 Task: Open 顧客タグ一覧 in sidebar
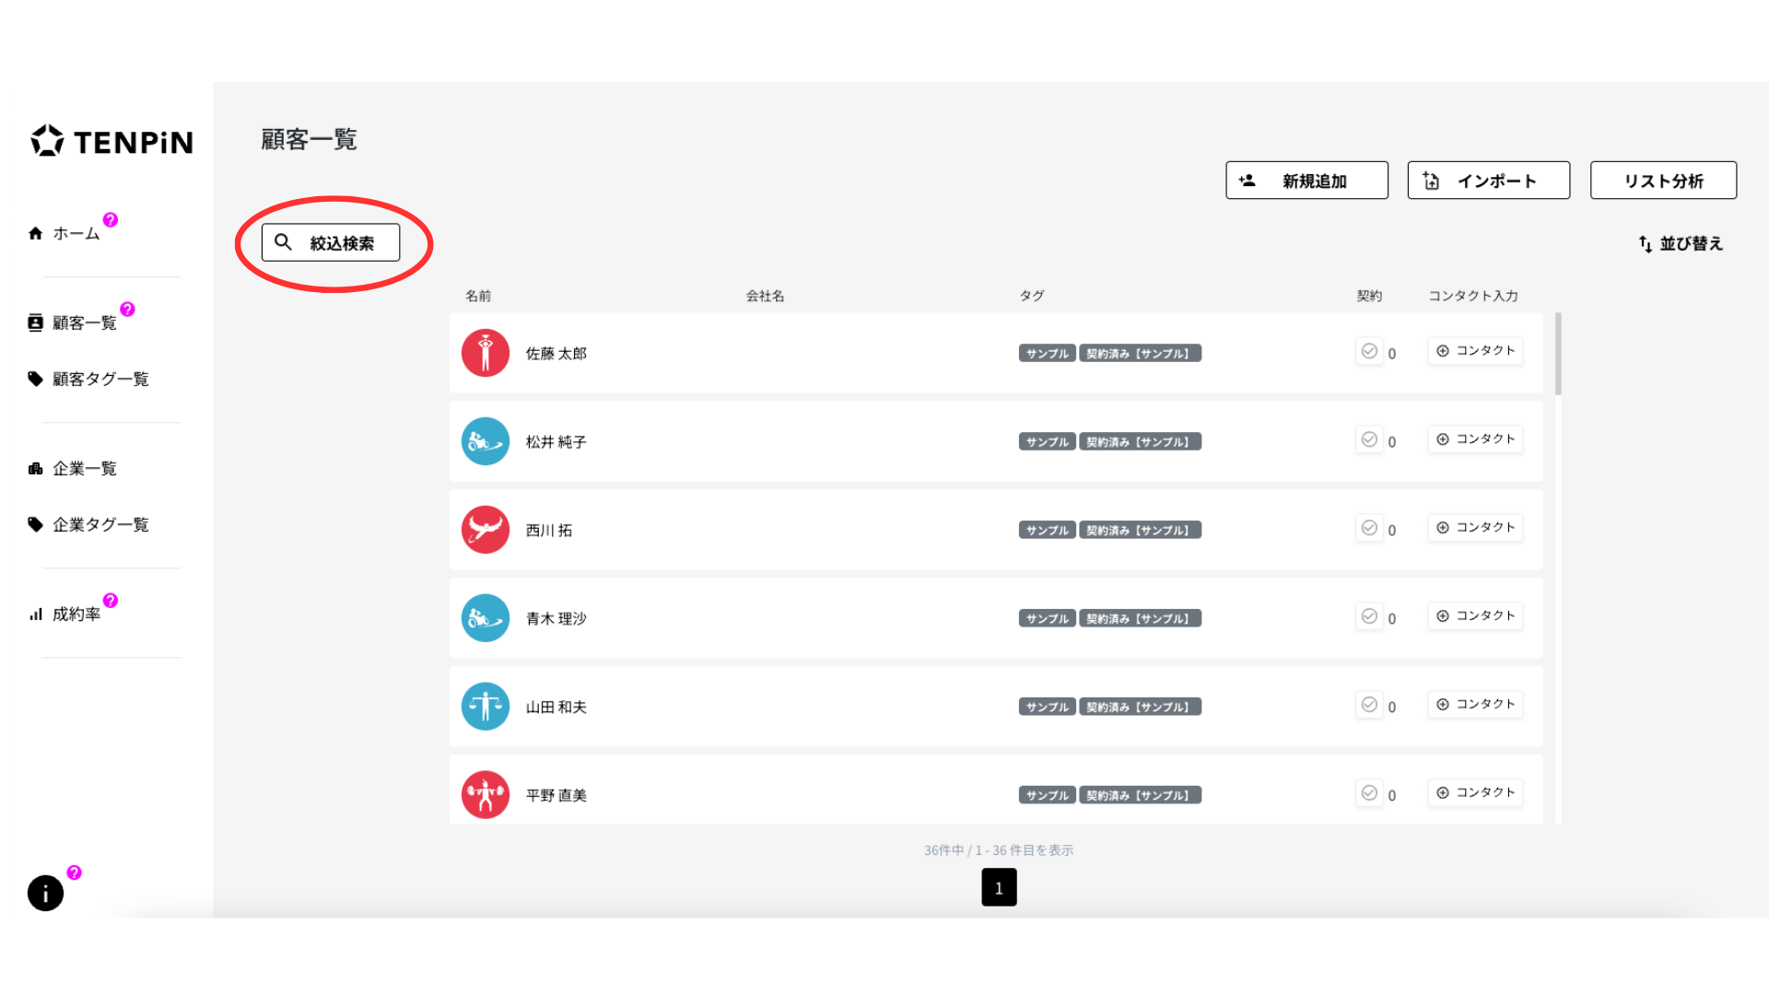pos(100,379)
